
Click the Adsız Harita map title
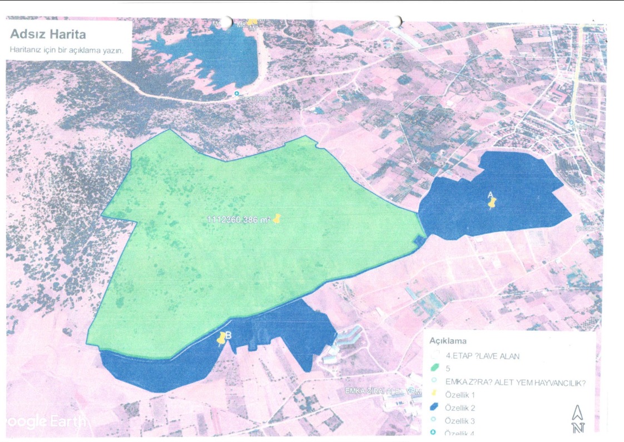48,35
